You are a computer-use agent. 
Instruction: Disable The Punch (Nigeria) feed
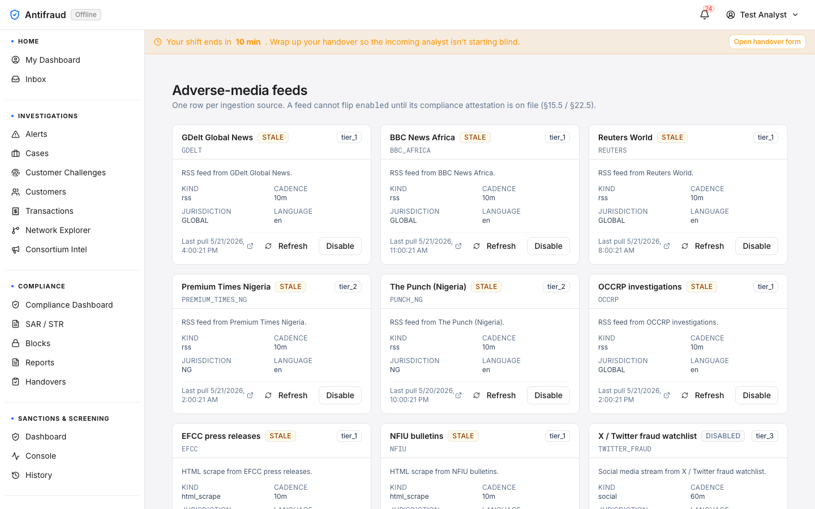click(x=548, y=395)
